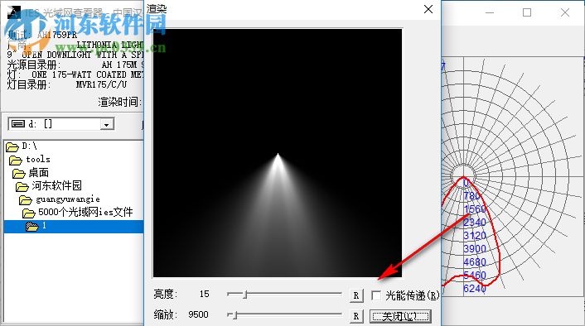Select the 河东软件园 folder

pyautogui.click(x=56, y=185)
